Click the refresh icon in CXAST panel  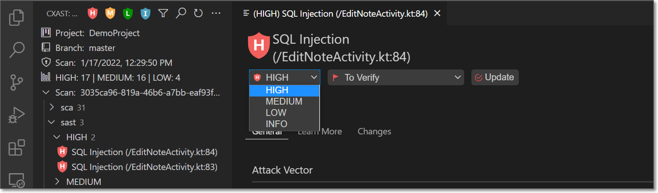[x=198, y=13]
